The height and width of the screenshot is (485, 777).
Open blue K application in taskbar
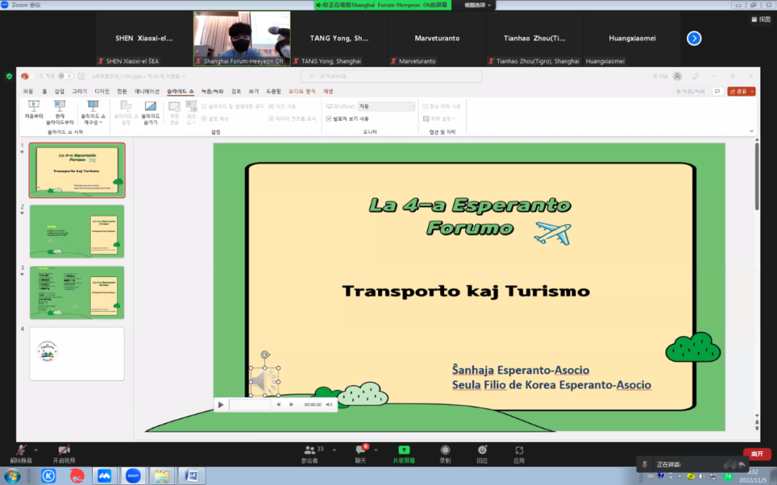[48, 476]
